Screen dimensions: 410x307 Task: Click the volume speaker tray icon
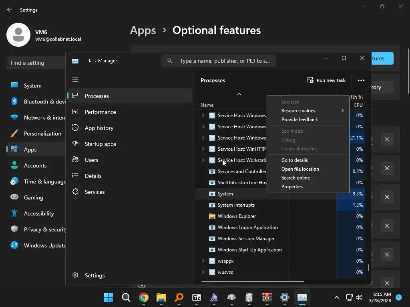[x=359, y=297]
